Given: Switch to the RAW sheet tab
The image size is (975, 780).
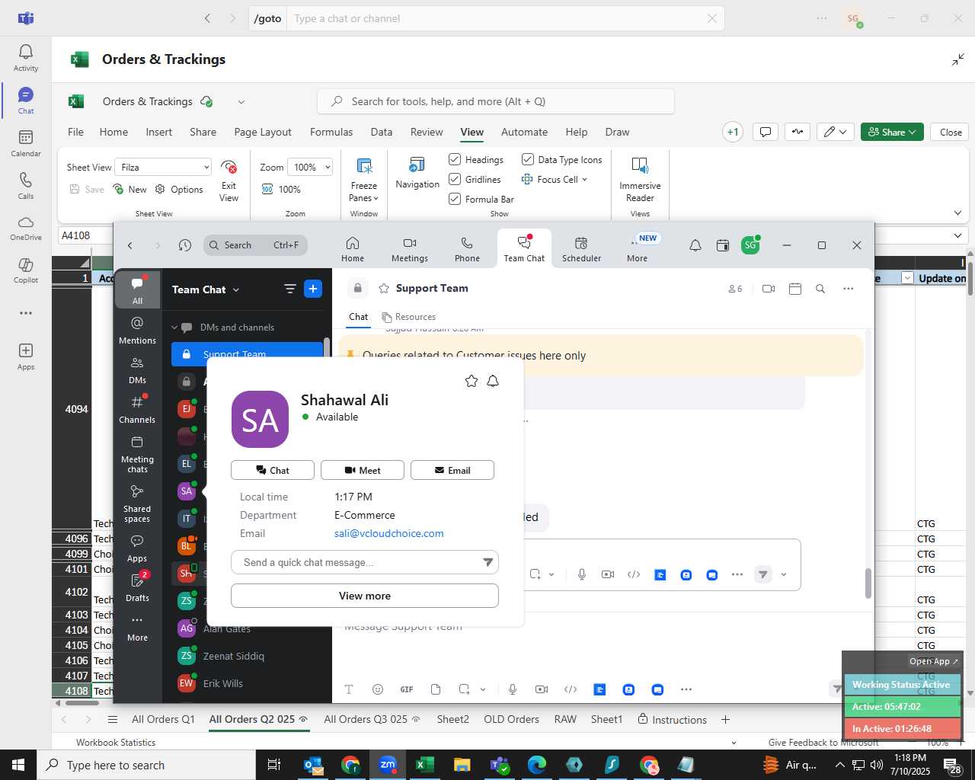Looking at the screenshot, I should pyautogui.click(x=565, y=719).
